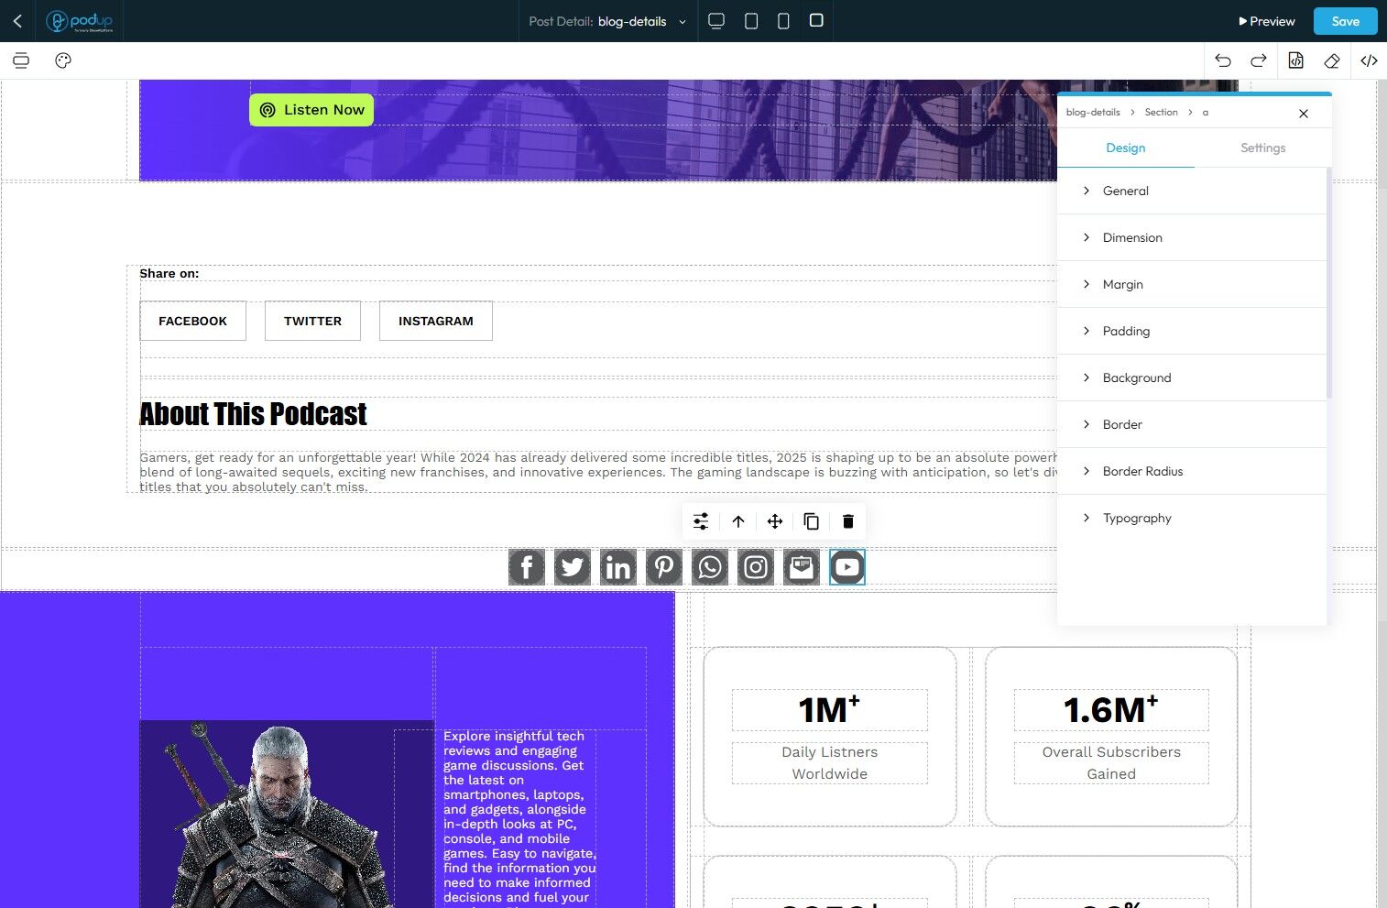The height and width of the screenshot is (908, 1387).
Task: Select 'Overall Subscribers Gained' caption
Action: [1111, 763]
